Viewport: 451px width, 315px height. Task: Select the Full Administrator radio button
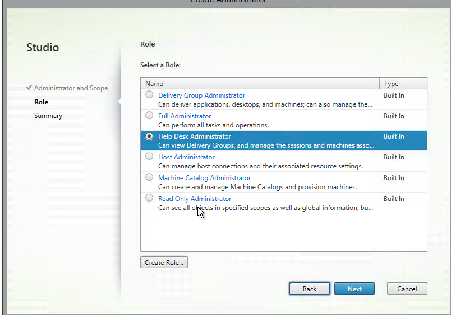coord(149,115)
